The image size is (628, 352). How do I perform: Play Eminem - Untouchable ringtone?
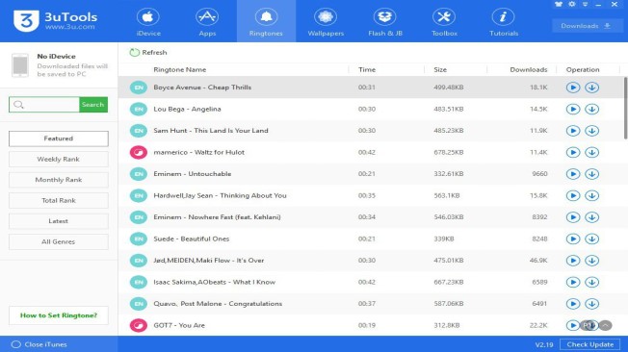[573, 174]
